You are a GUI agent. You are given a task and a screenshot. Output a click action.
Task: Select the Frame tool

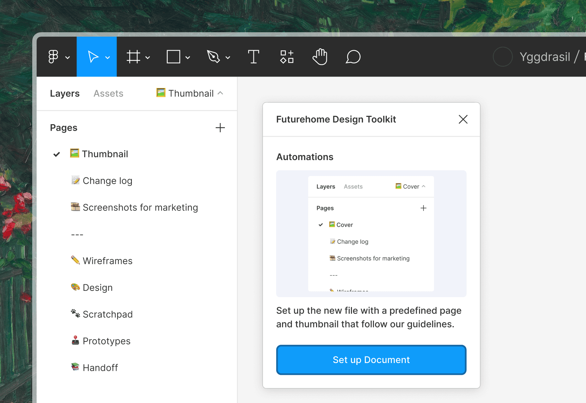pyautogui.click(x=133, y=57)
